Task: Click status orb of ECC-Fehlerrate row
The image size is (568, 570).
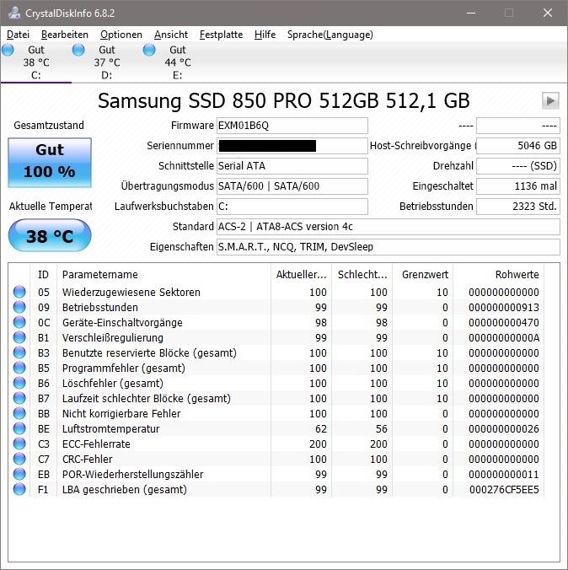Action: coord(19,444)
